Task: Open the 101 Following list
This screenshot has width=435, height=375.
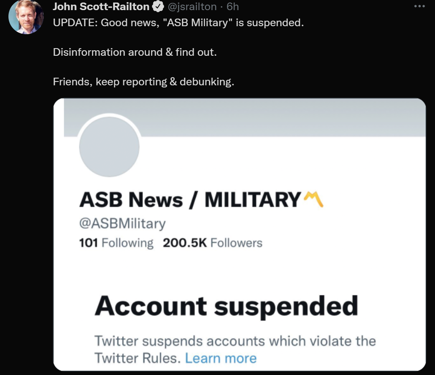Action: (116, 243)
